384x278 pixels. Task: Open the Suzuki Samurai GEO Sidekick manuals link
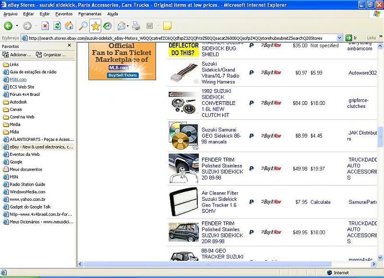[x=221, y=136]
